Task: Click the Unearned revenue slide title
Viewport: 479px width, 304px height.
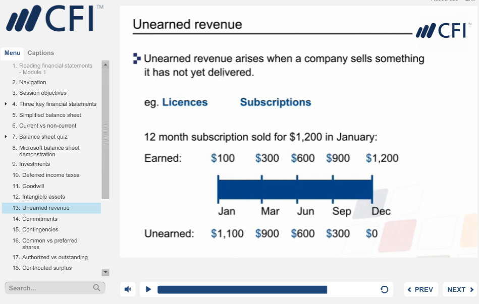Action: (x=187, y=24)
